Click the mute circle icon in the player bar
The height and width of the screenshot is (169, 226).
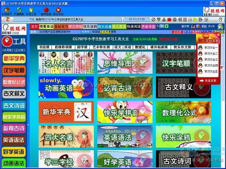(153, 19)
